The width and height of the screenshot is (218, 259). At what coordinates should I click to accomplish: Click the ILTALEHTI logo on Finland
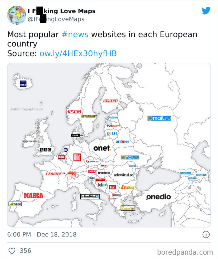111,101
